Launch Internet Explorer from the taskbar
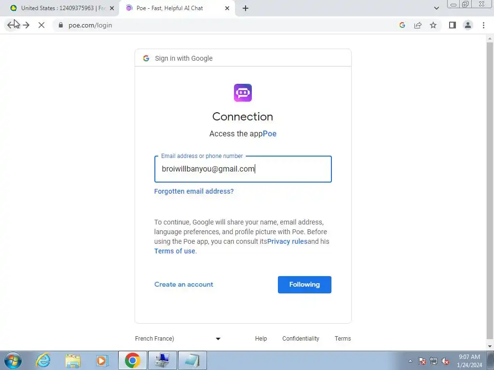Screen dimensions: 494x370 pyautogui.click(x=43, y=360)
